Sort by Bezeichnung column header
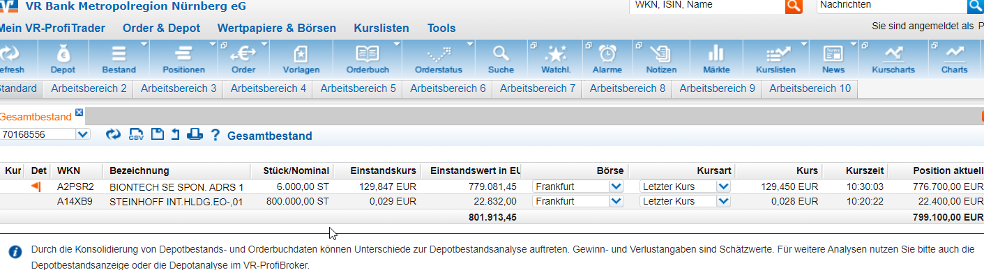 tap(139, 170)
